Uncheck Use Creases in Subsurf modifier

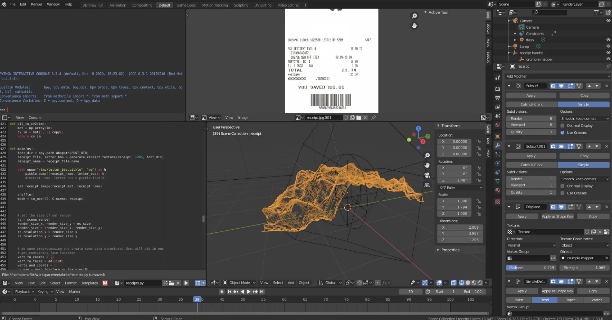tap(563, 133)
